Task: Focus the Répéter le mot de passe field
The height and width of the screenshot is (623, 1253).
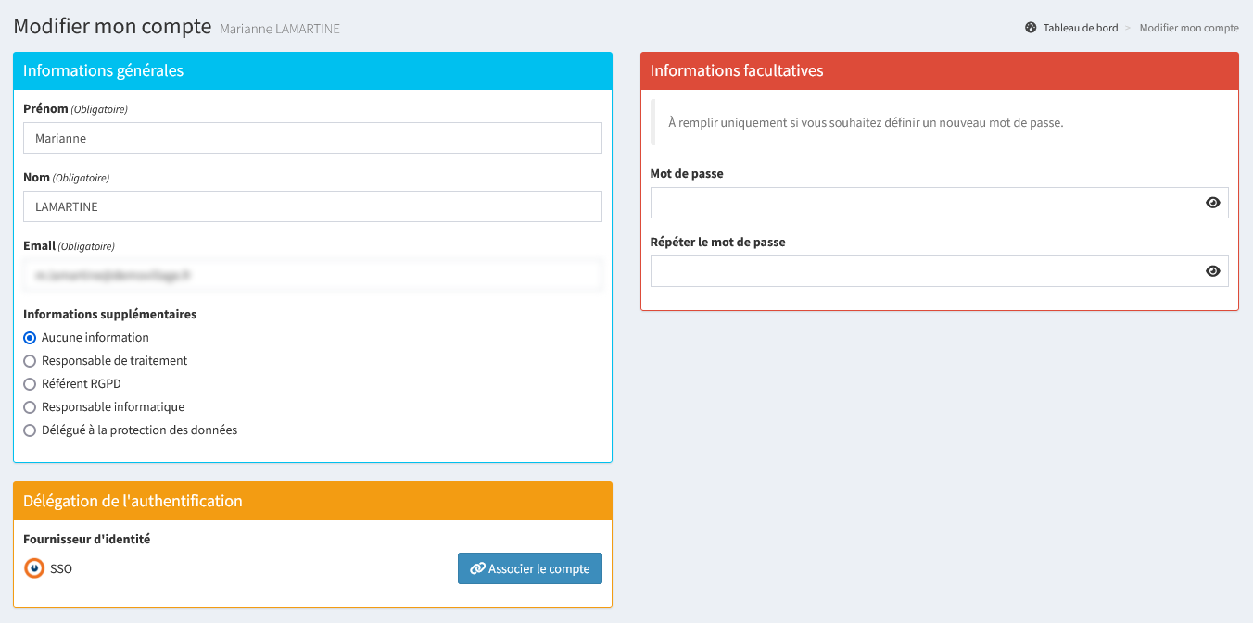Action: (x=922, y=271)
